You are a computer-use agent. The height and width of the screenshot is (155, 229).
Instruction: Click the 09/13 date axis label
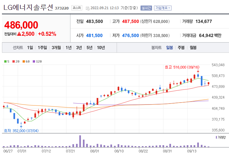192,151
